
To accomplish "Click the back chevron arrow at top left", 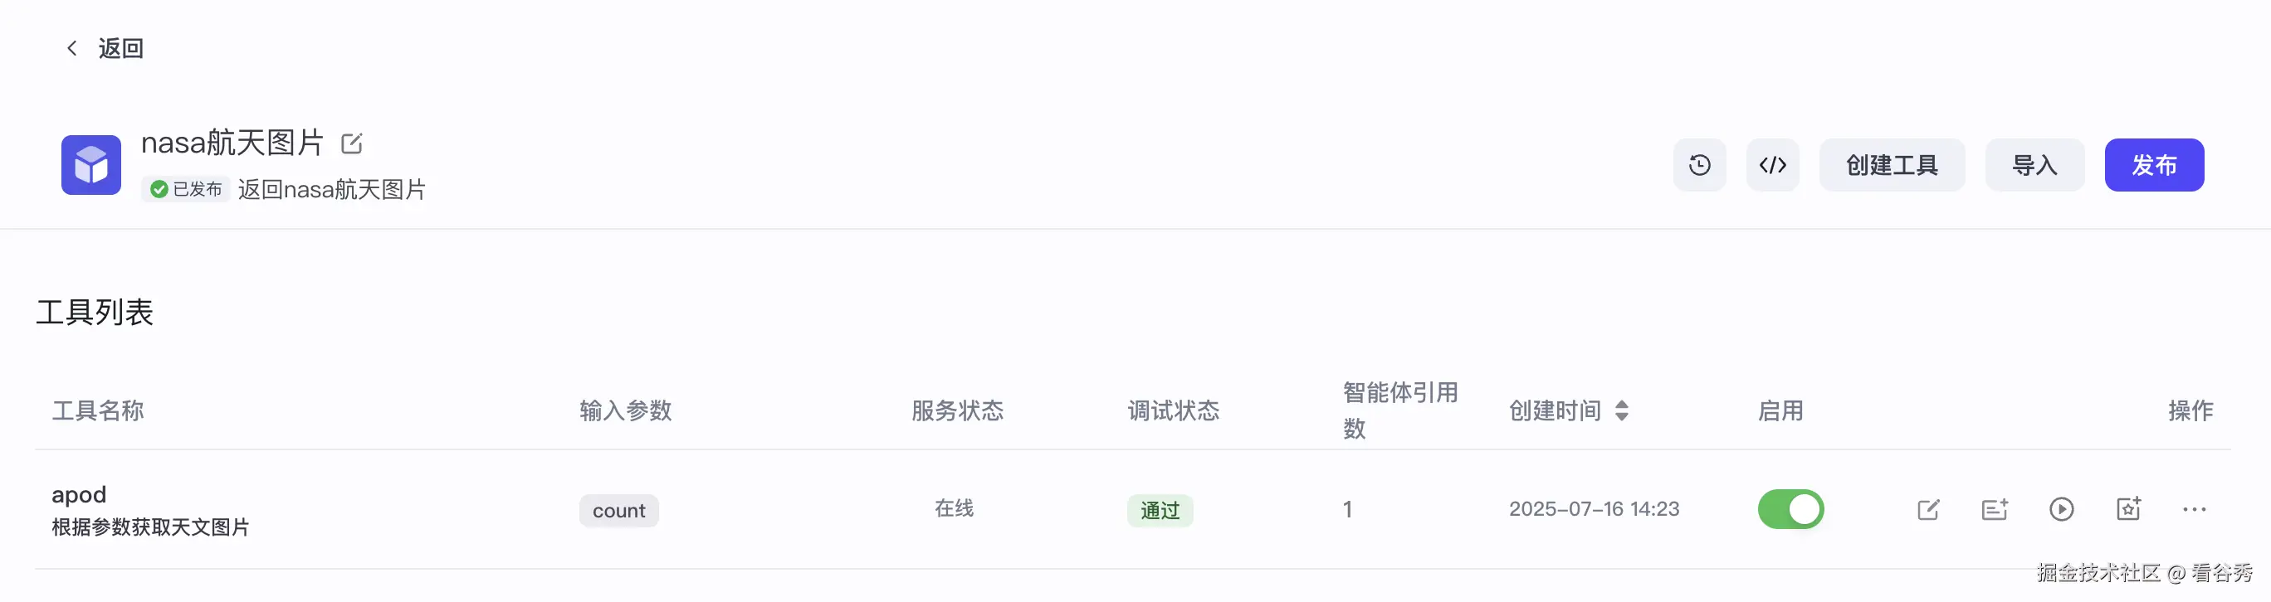I will tap(72, 47).
